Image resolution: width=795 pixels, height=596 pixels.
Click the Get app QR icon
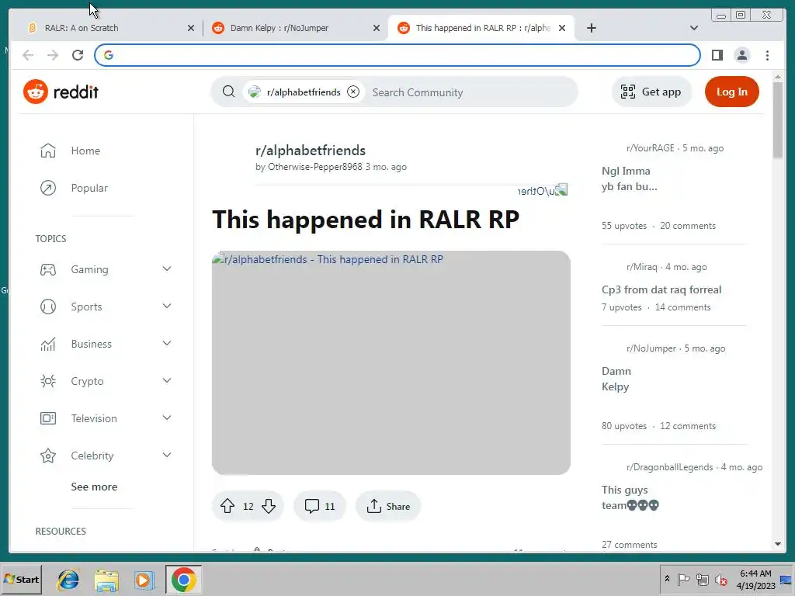coord(627,92)
